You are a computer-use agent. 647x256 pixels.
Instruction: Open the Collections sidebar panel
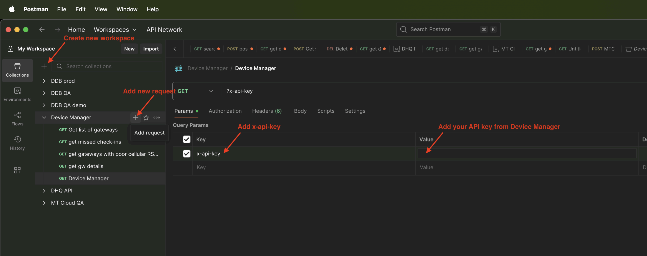coord(17,70)
